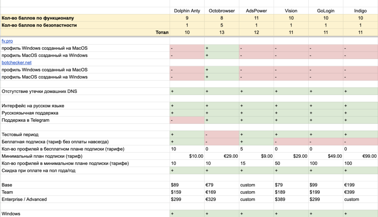Click the Vision column header cell
Image resolution: width=378 pixels, height=217 pixels.
pyautogui.click(x=291, y=11)
